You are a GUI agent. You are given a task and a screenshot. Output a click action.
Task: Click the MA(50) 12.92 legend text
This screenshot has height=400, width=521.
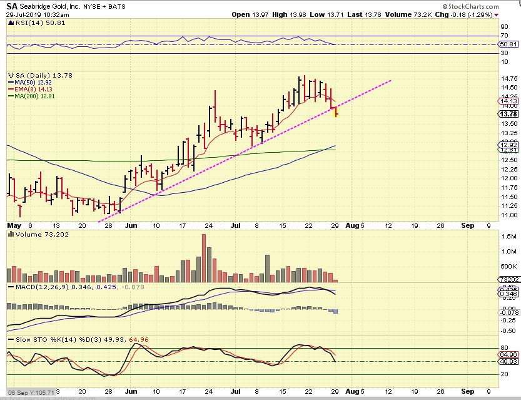coord(33,83)
